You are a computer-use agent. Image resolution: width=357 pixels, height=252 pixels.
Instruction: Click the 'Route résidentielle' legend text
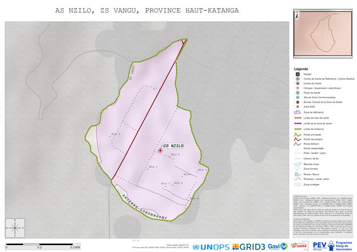pyautogui.click(x=313, y=148)
